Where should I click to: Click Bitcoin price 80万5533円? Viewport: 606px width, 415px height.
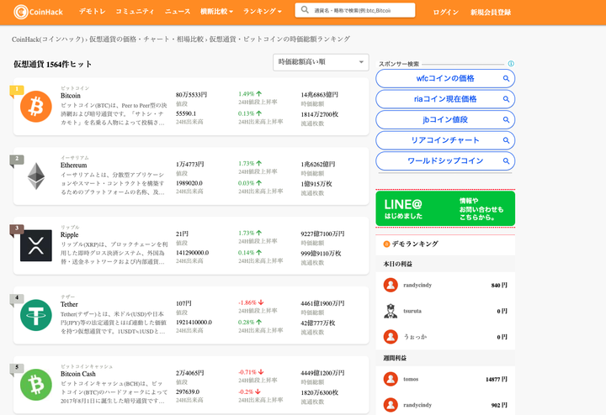pyautogui.click(x=191, y=95)
